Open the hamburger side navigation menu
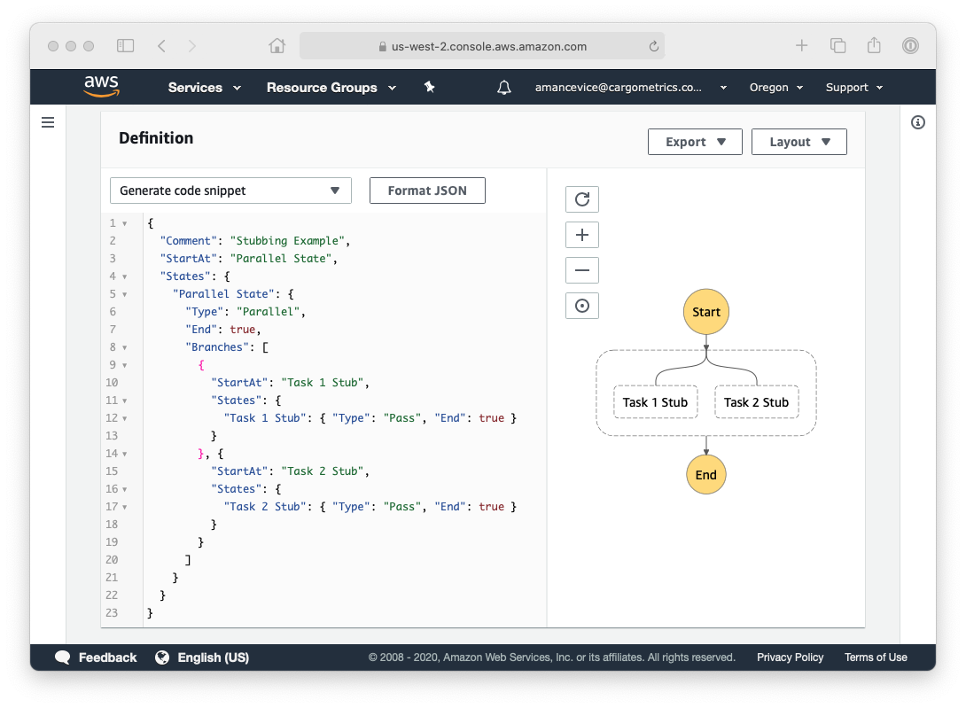 click(48, 122)
